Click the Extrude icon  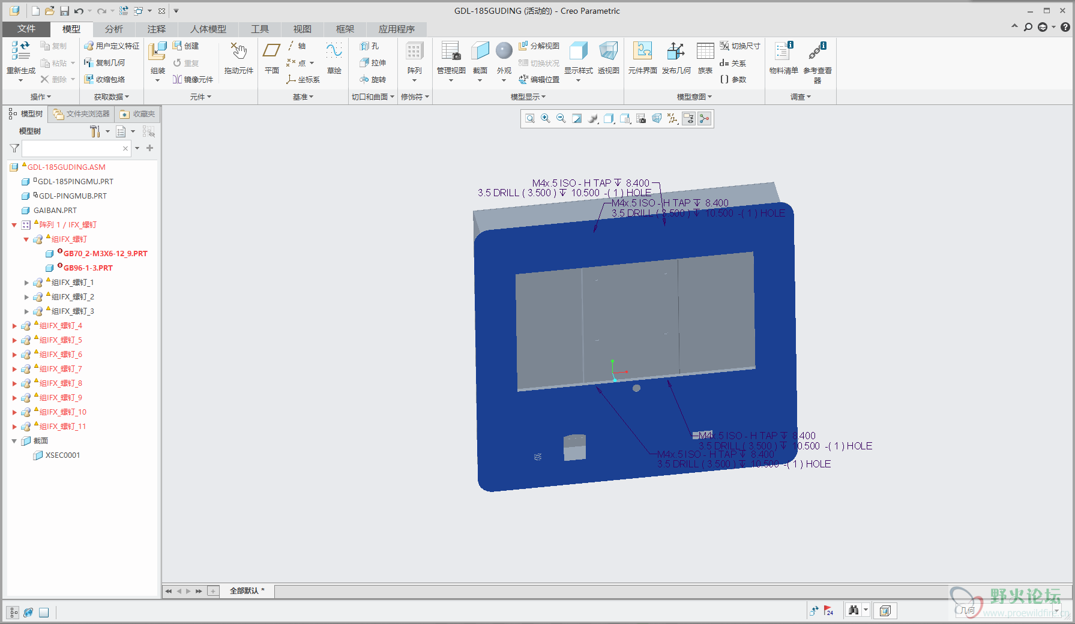tap(364, 62)
